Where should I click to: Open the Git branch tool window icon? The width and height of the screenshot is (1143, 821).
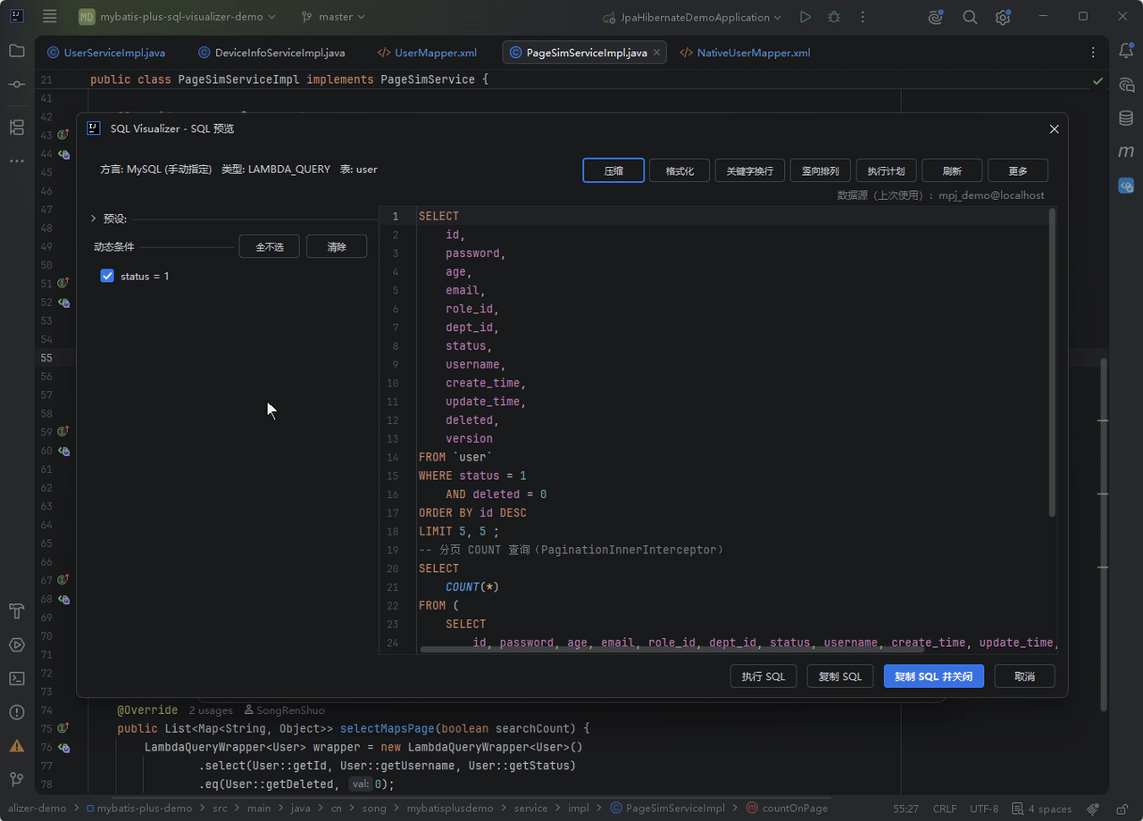[17, 779]
